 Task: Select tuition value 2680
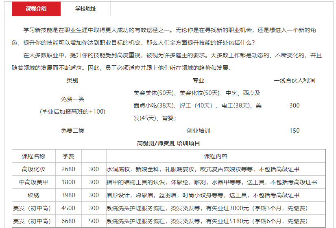tap(68, 169)
